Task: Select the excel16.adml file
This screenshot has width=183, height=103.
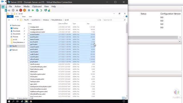Action: click(34, 37)
